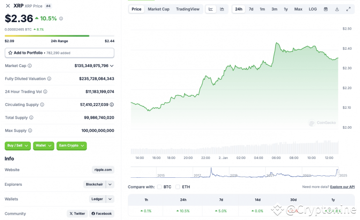Click the historical range navigator chart

point(234,173)
